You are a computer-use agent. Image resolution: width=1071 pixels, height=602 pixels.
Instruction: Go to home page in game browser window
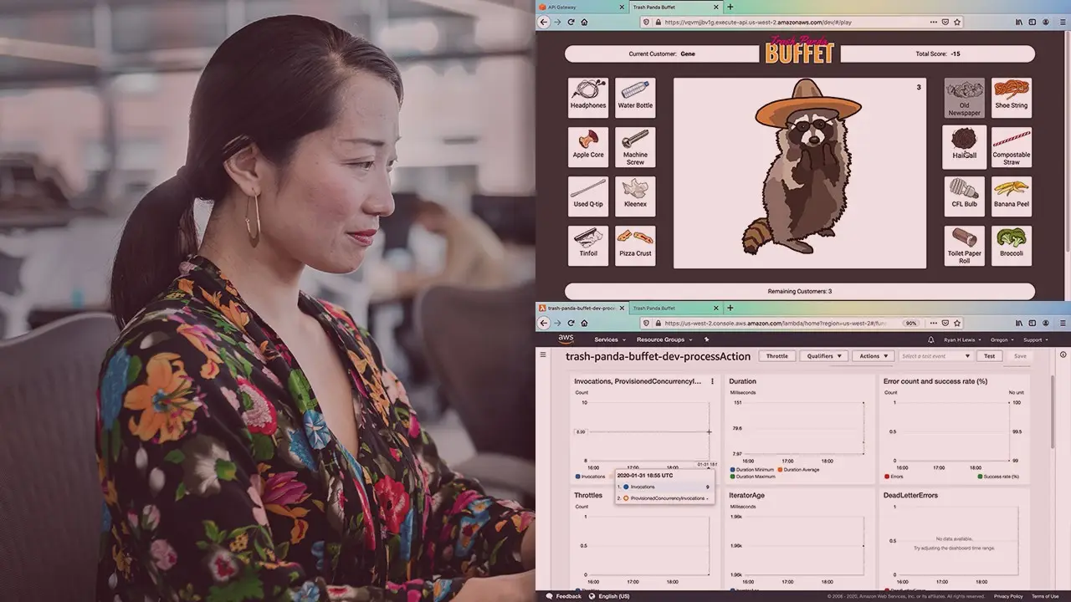[x=584, y=22]
